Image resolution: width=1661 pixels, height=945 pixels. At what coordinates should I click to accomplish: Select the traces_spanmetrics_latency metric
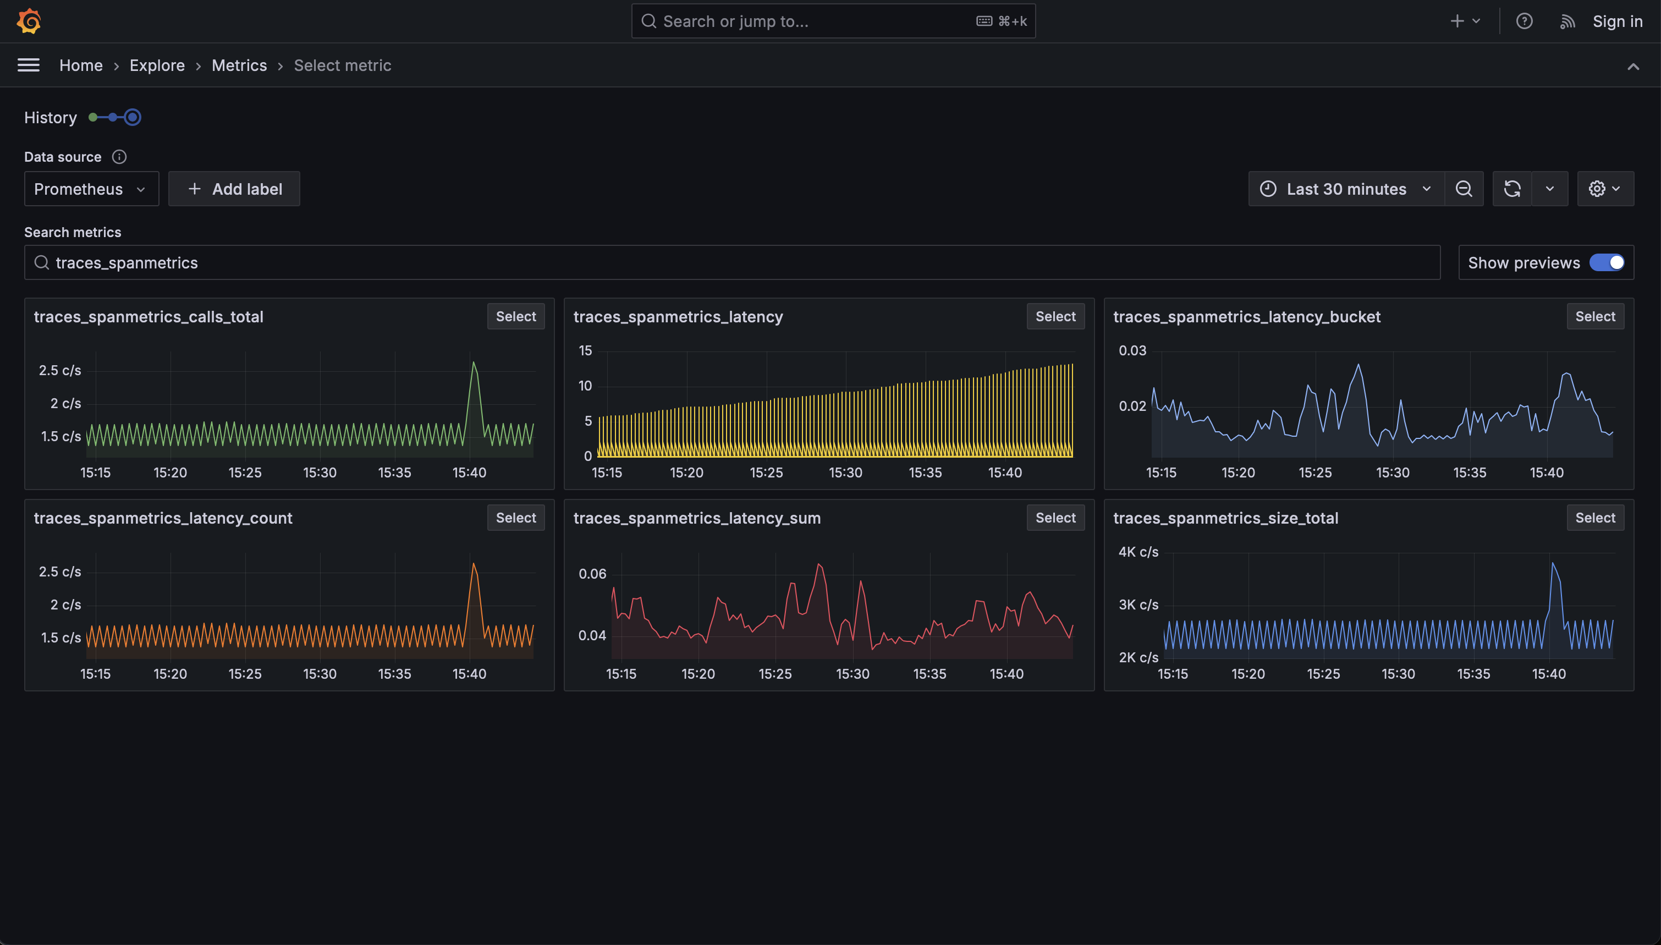point(1055,316)
